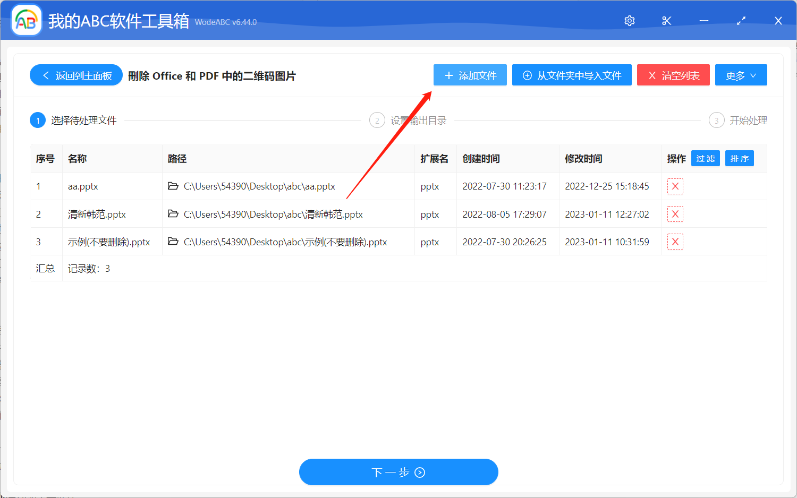Expand the 更多 dropdown menu
The image size is (797, 498).
tap(741, 75)
